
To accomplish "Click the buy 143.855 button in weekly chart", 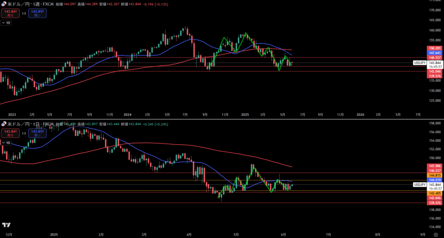I will click(x=37, y=13).
